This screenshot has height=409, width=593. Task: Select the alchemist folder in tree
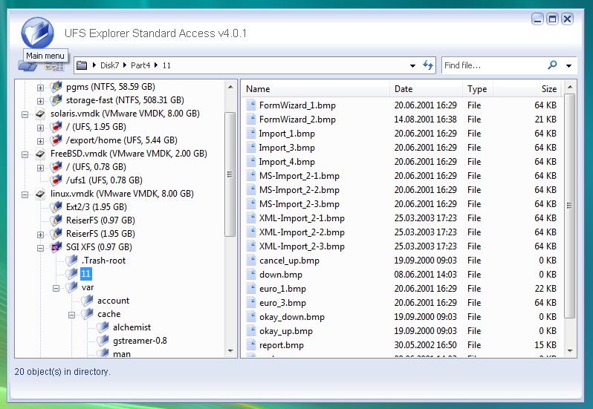coord(132,327)
